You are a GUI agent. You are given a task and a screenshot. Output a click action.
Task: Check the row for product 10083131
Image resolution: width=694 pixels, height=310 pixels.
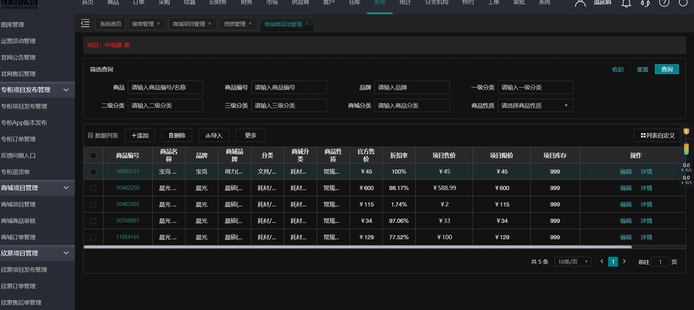point(93,171)
